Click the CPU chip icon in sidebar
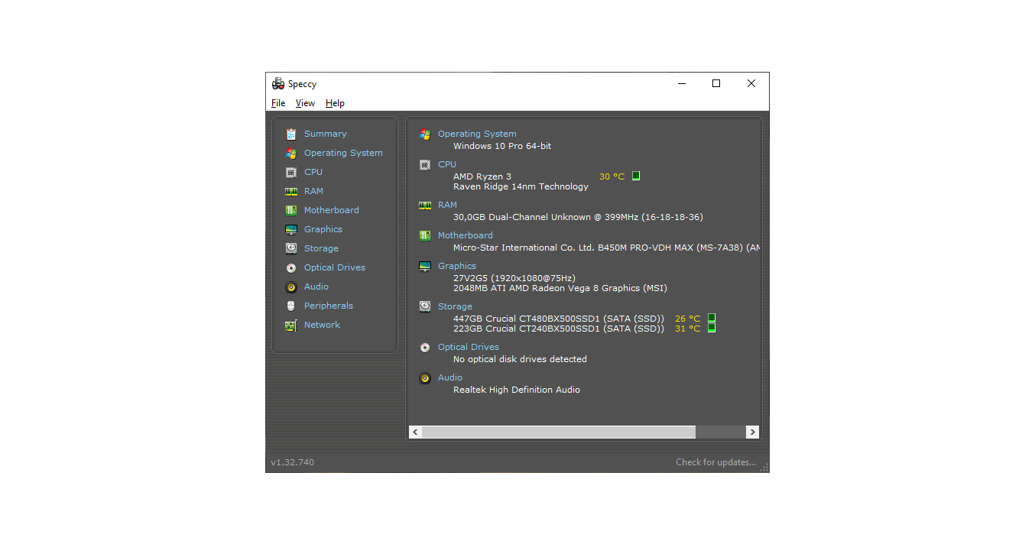1035x544 pixels. click(290, 172)
